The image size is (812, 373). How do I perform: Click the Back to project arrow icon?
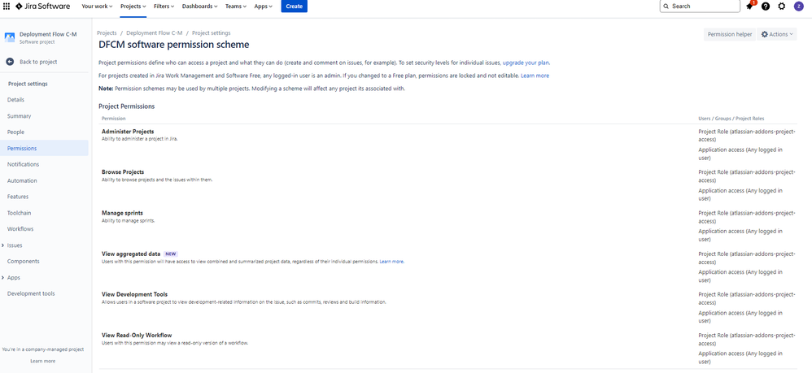10,62
